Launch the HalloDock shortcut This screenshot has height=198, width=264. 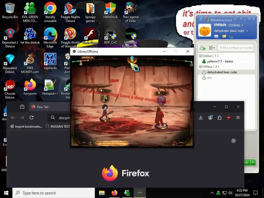tap(110, 10)
